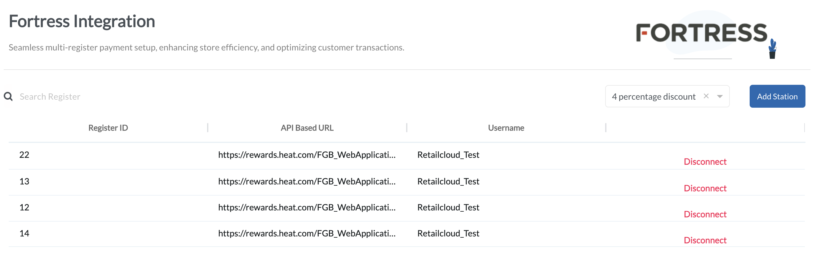Screen dimensions: 816x255
Task: Select register ID cell 14
Action: tap(24, 233)
